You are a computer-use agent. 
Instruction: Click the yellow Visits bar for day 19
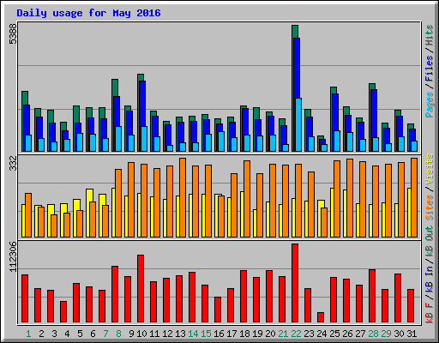click(x=255, y=223)
